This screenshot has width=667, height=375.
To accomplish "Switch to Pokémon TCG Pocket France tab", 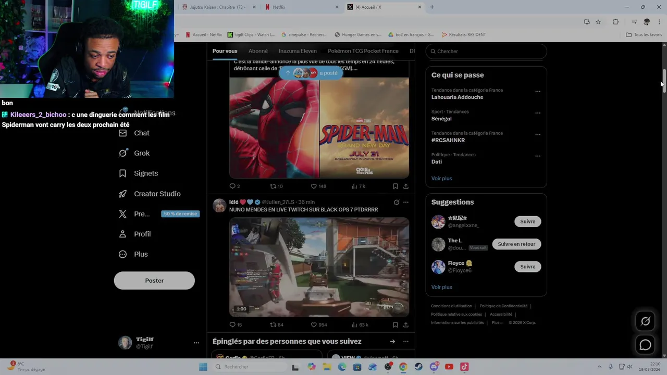I will 363,51.
